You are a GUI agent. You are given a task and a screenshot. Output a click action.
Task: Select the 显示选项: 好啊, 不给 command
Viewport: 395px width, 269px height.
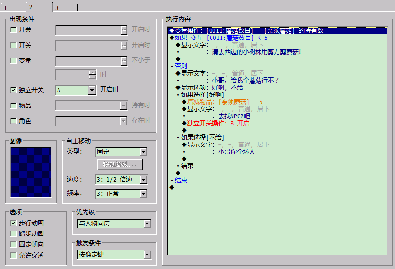pos(278,87)
